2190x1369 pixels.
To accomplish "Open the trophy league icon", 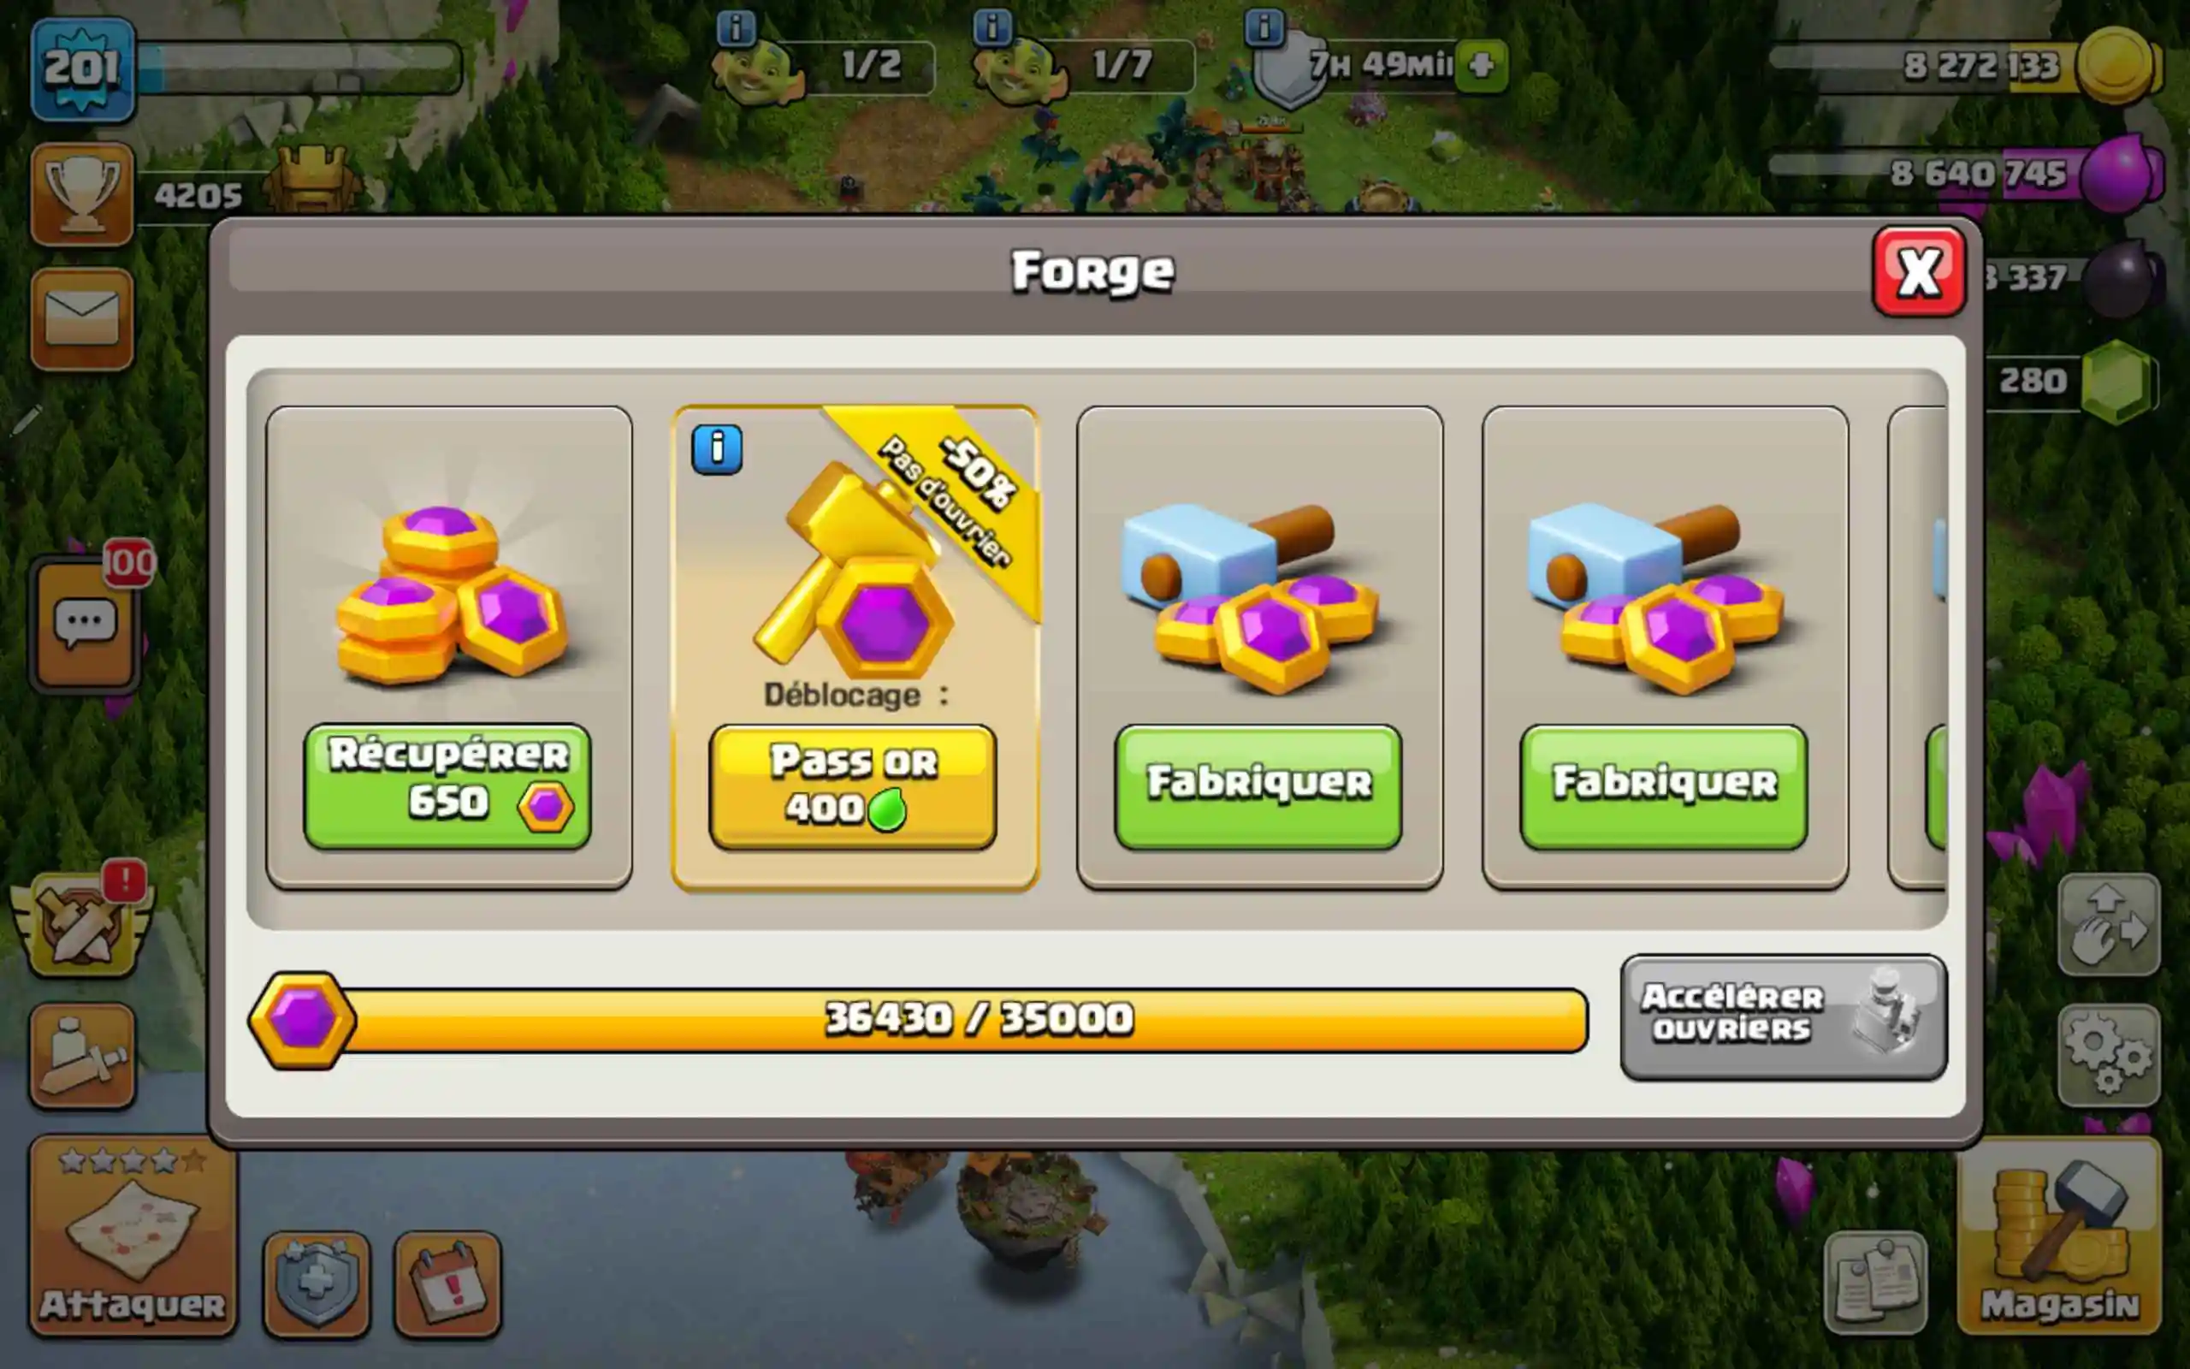I will pos(82,195).
